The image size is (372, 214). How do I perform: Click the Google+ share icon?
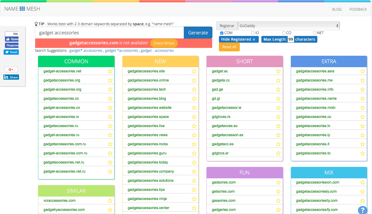pos(11,69)
